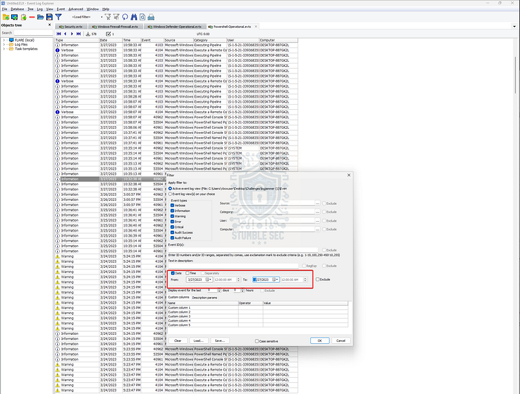Image resolution: width=520 pixels, height=394 pixels.
Task: Enable the Case sensitive checkbox
Action: (x=257, y=341)
